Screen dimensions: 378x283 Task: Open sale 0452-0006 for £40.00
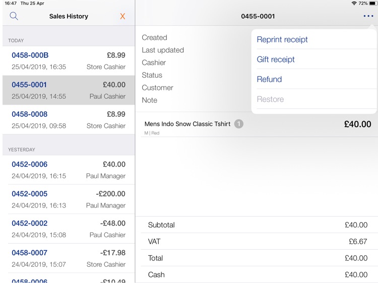pos(69,170)
